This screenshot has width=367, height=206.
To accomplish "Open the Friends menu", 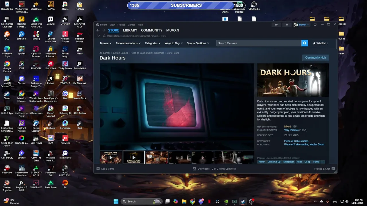I will coord(121,25).
